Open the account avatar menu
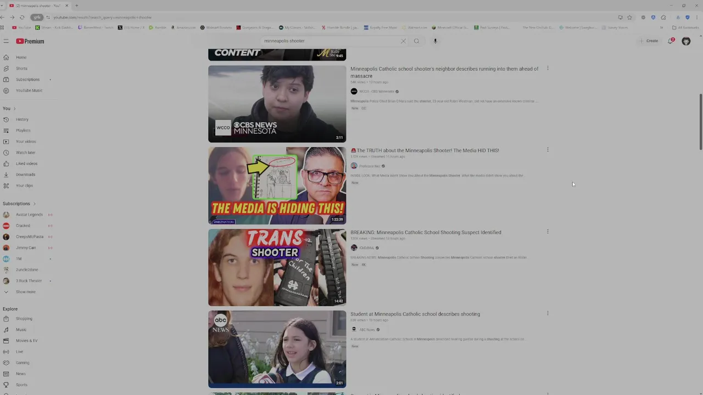Viewport: 703px width, 395px height. [x=686, y=41]
